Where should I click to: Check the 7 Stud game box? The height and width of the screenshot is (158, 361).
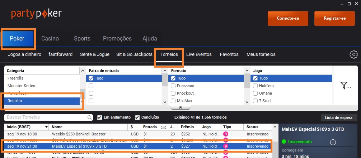(x=255, y=101)
